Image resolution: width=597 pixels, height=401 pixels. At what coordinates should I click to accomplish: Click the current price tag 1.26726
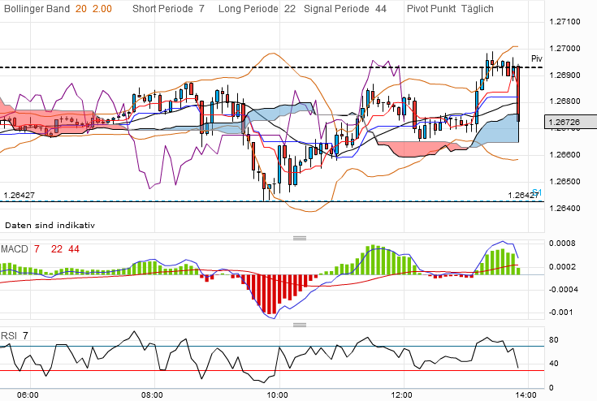pyautogui.click(x=571, y=122)
